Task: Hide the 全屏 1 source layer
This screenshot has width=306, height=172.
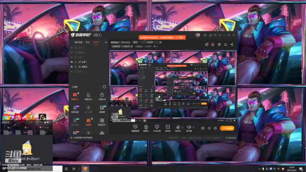Action: coord(72,62)
